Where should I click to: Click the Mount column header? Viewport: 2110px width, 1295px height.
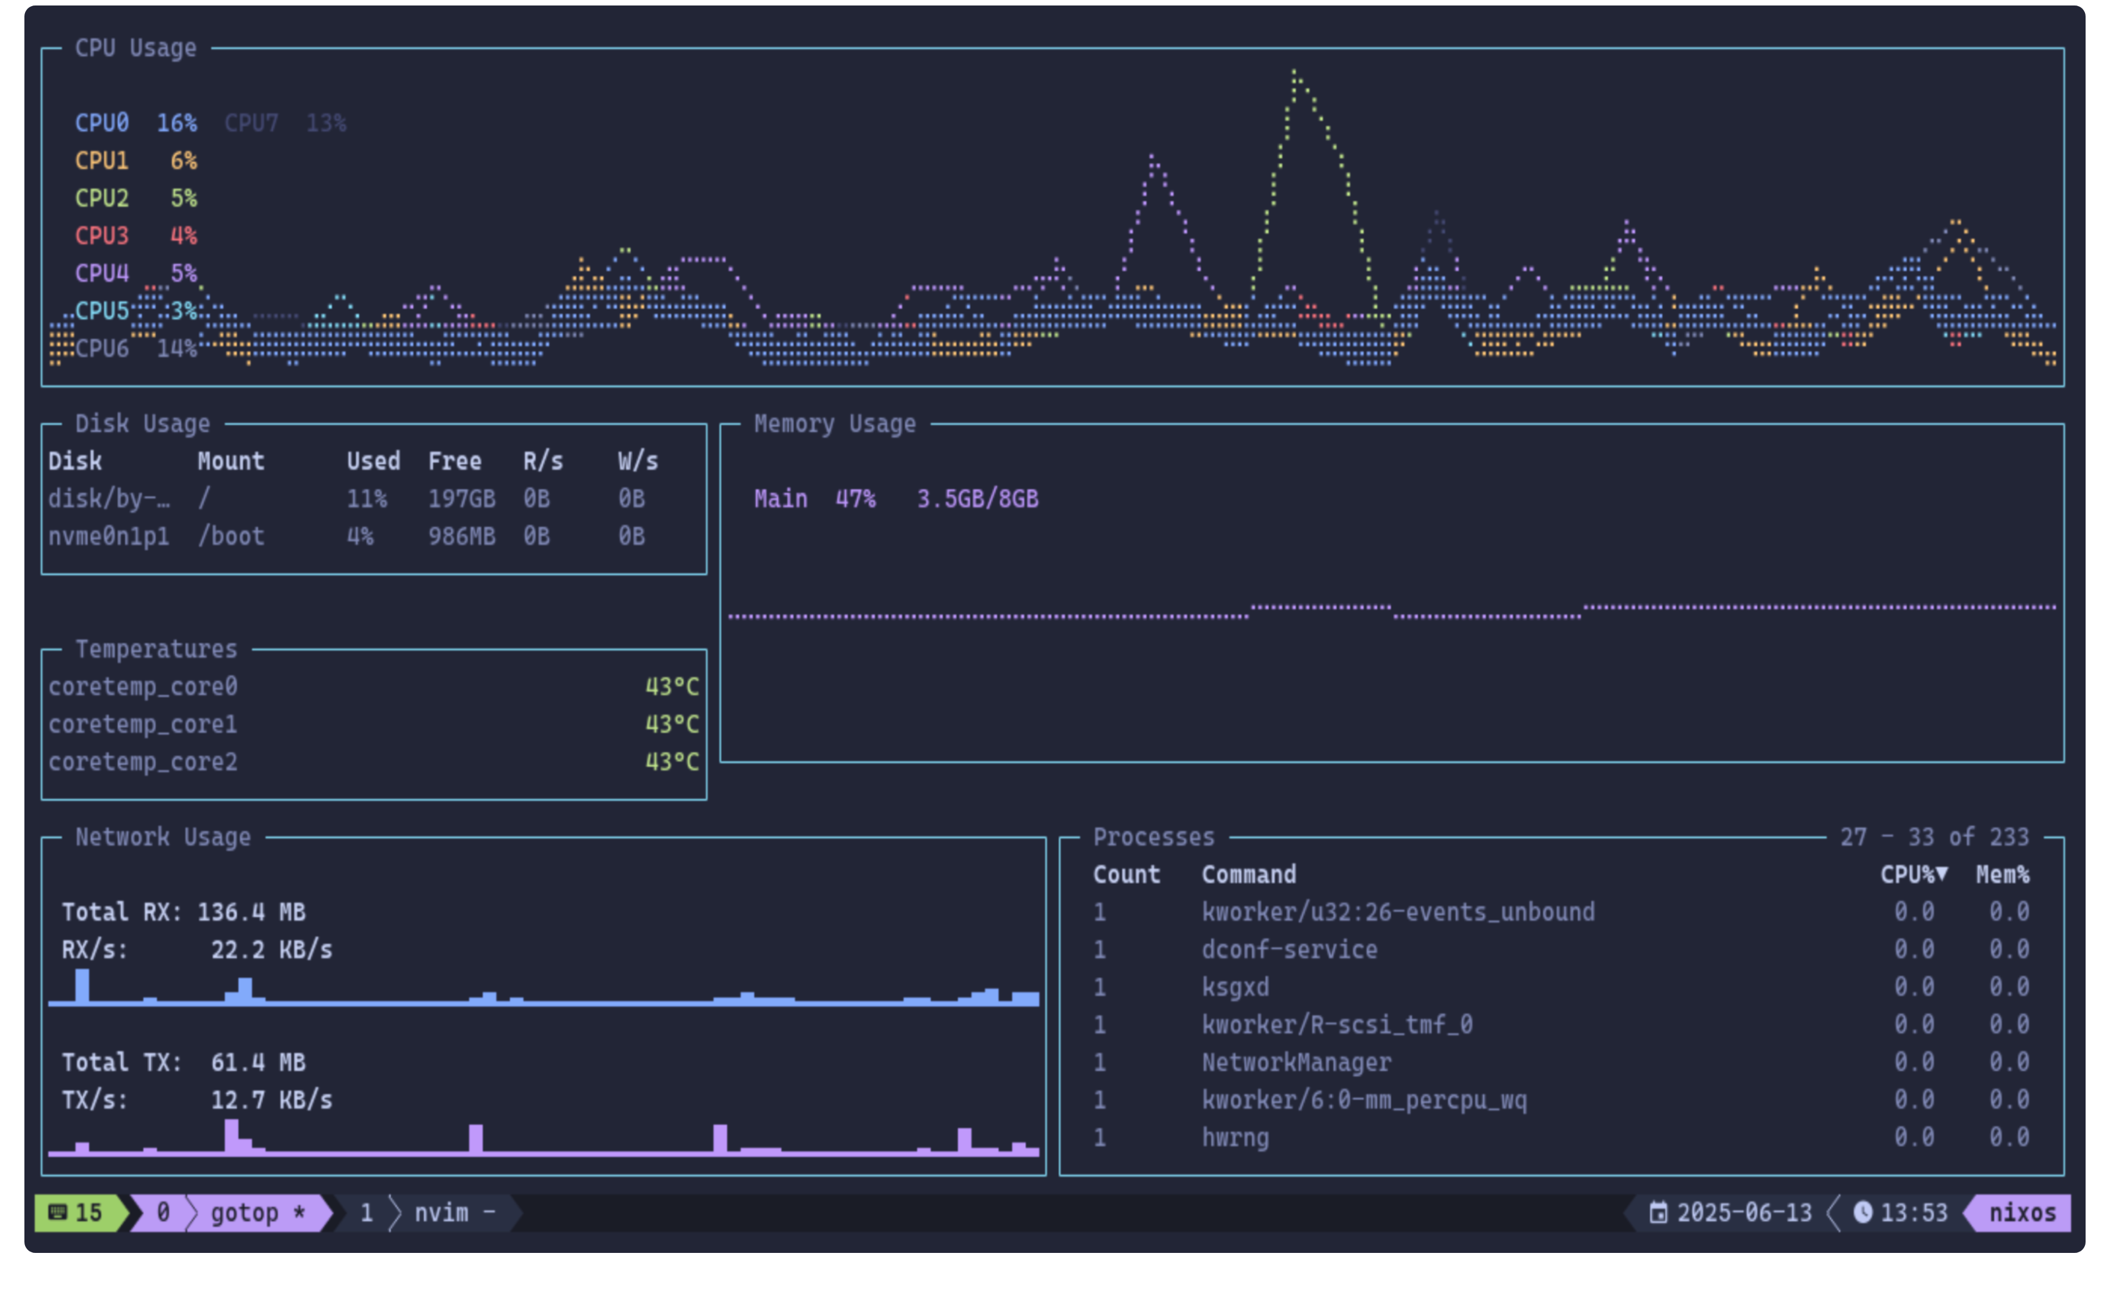(x=231, y=461)
